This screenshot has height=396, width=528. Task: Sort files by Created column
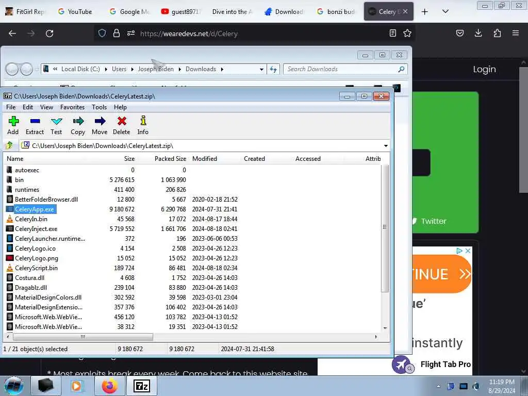pyautogui.click(x=254, y=159)
